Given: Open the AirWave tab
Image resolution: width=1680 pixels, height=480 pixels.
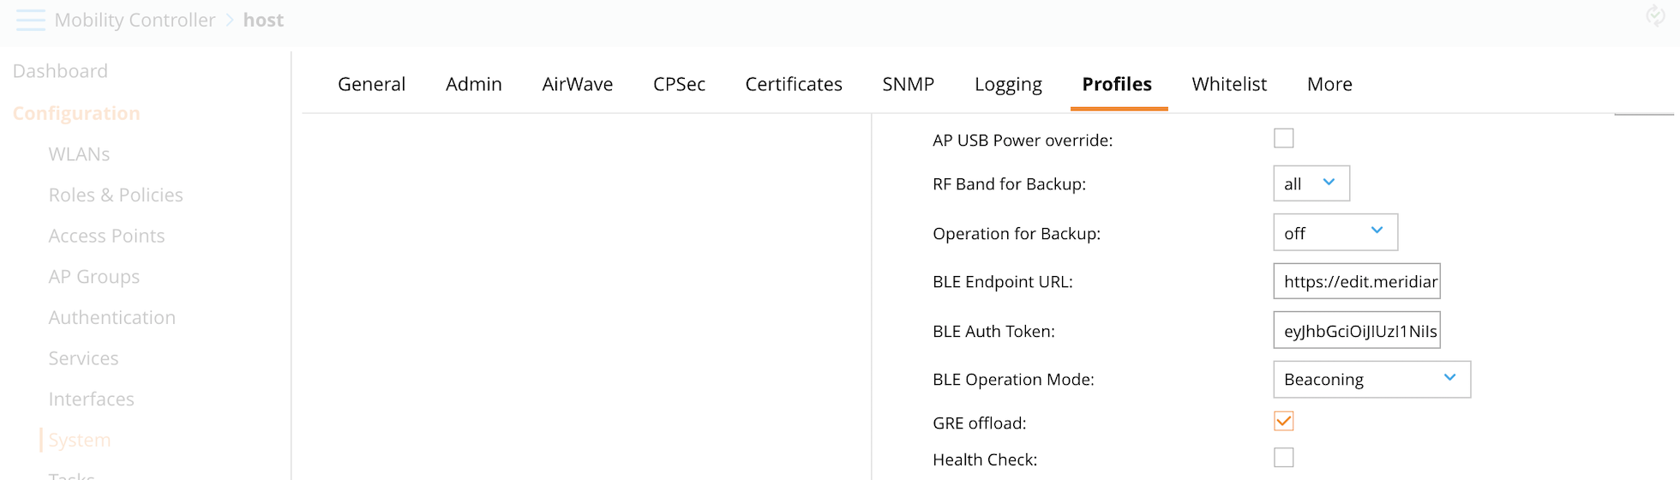Looking at the screenshot, I should [578, 84].
